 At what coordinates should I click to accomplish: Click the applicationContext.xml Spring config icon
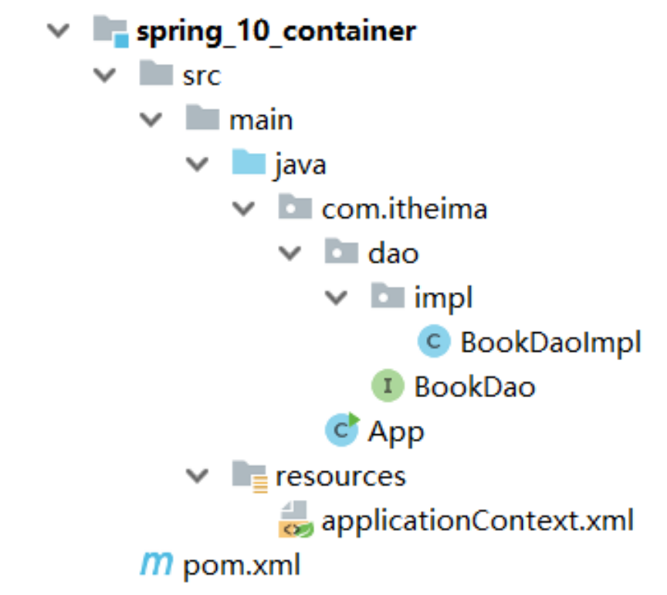point(296,519)
